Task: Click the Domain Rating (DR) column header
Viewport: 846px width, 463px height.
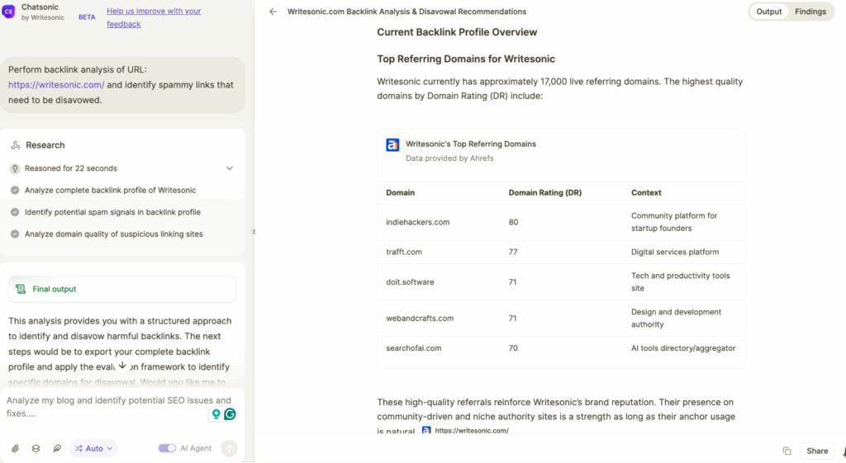Action: point(545,192)
